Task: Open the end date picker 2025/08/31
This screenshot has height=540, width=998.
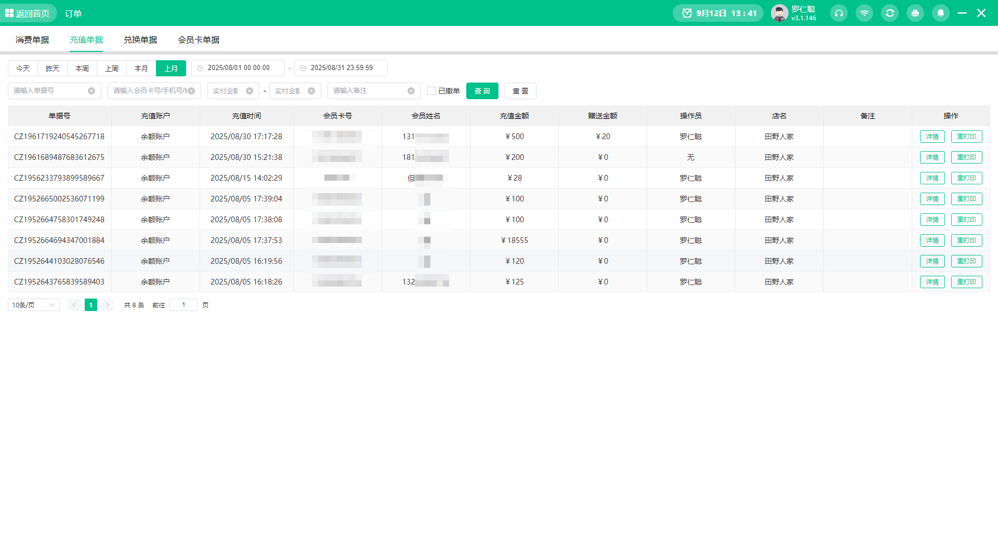Action: click(x=341, y=68)
